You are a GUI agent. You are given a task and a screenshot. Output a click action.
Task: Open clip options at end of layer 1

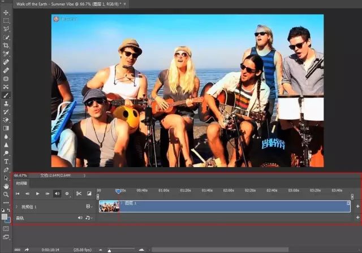[x=348, y=203]
